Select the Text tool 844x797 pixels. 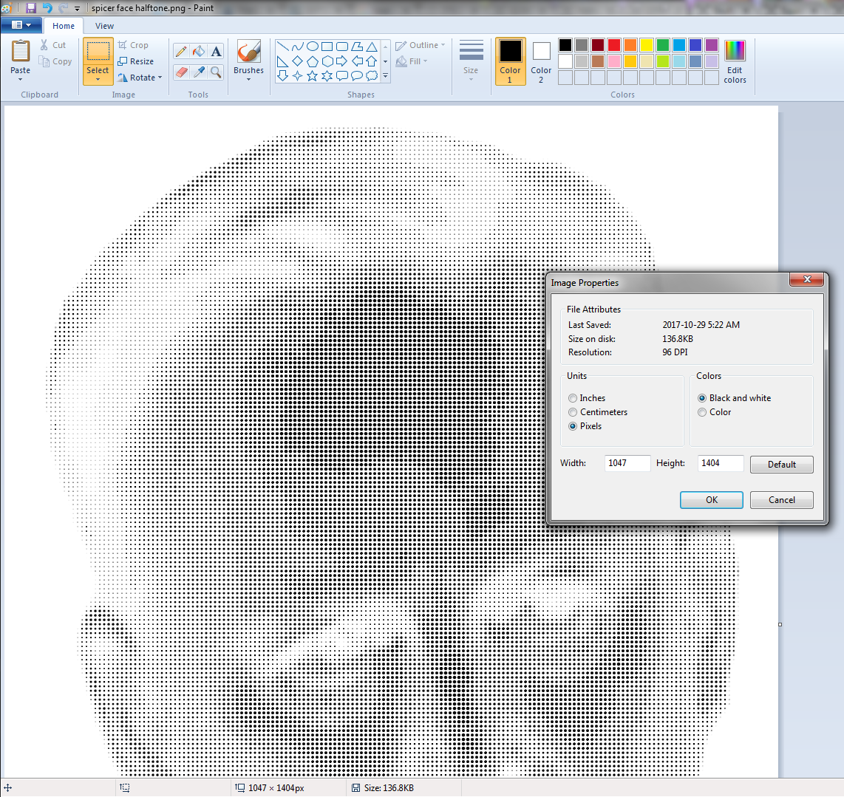[x=215, y=51]
